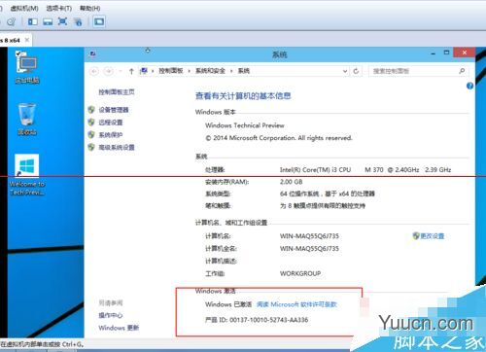
Task: Open the 帮助(H) menu
Action: pyautogui.click(x=89, y=8)
